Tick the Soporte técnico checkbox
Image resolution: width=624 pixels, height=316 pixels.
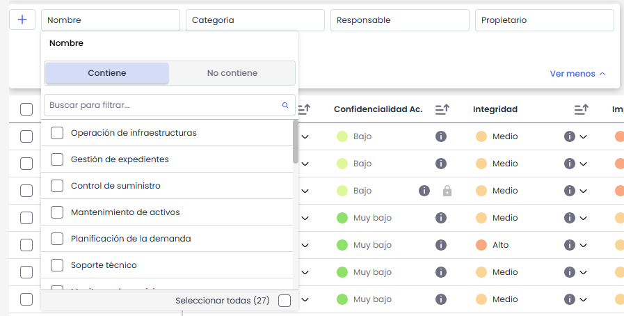(x=58, y=265)
